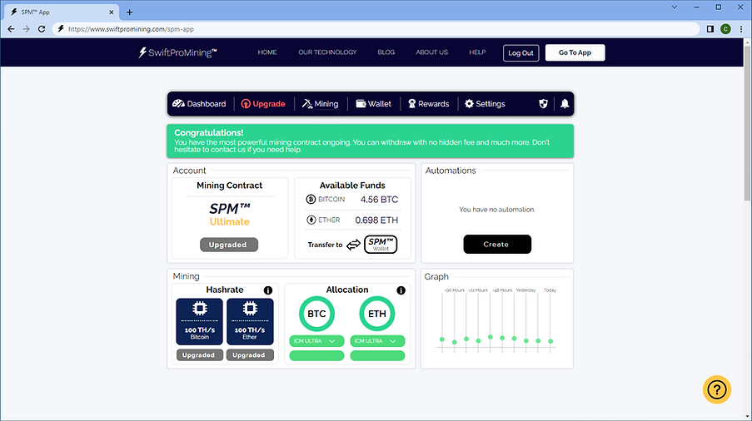Click the SwiftProMining logo
The height and width of the screenshot is (421, 752).
(177, 52)
